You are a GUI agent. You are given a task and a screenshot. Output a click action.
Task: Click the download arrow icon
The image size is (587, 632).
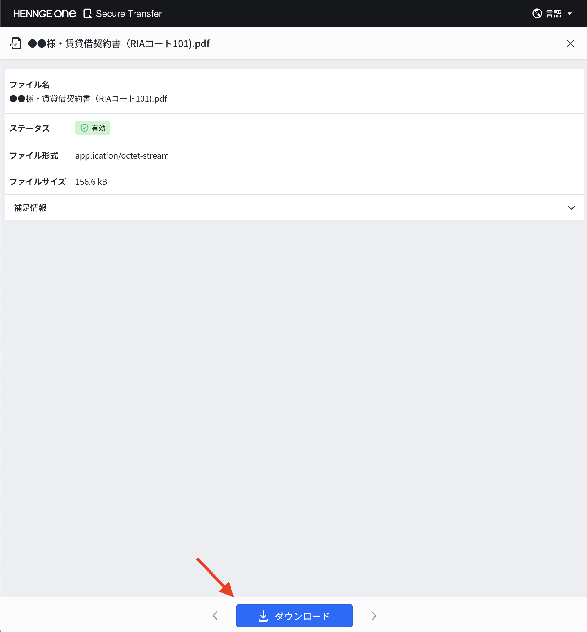263,616
